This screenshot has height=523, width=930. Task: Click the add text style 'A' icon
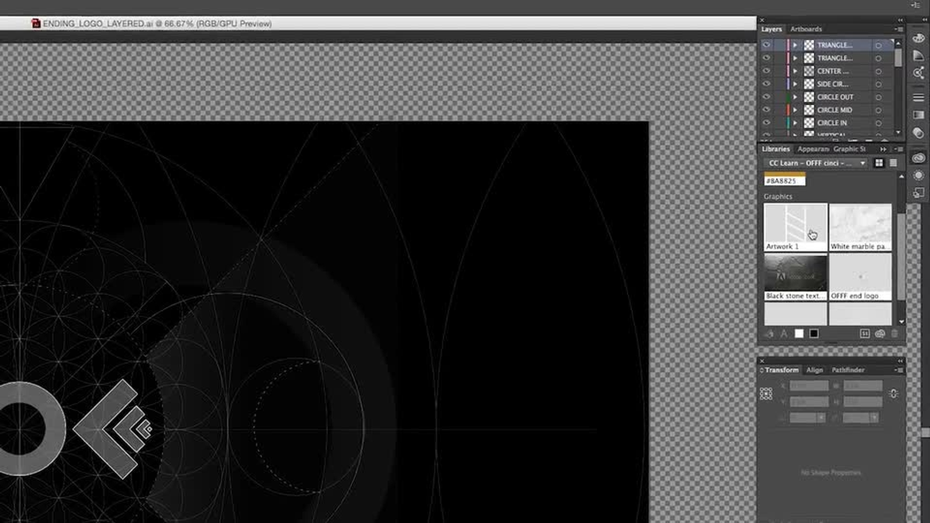click(784, 334)
